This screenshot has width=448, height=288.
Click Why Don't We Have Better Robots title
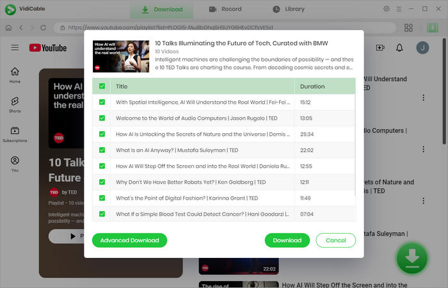point(191,182)
